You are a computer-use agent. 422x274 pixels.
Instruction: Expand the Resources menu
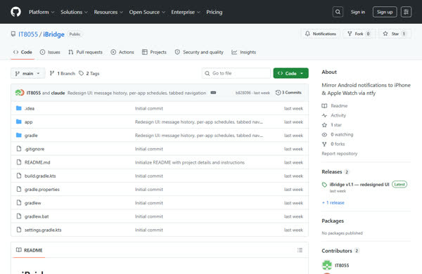click(x=108, y=12)
